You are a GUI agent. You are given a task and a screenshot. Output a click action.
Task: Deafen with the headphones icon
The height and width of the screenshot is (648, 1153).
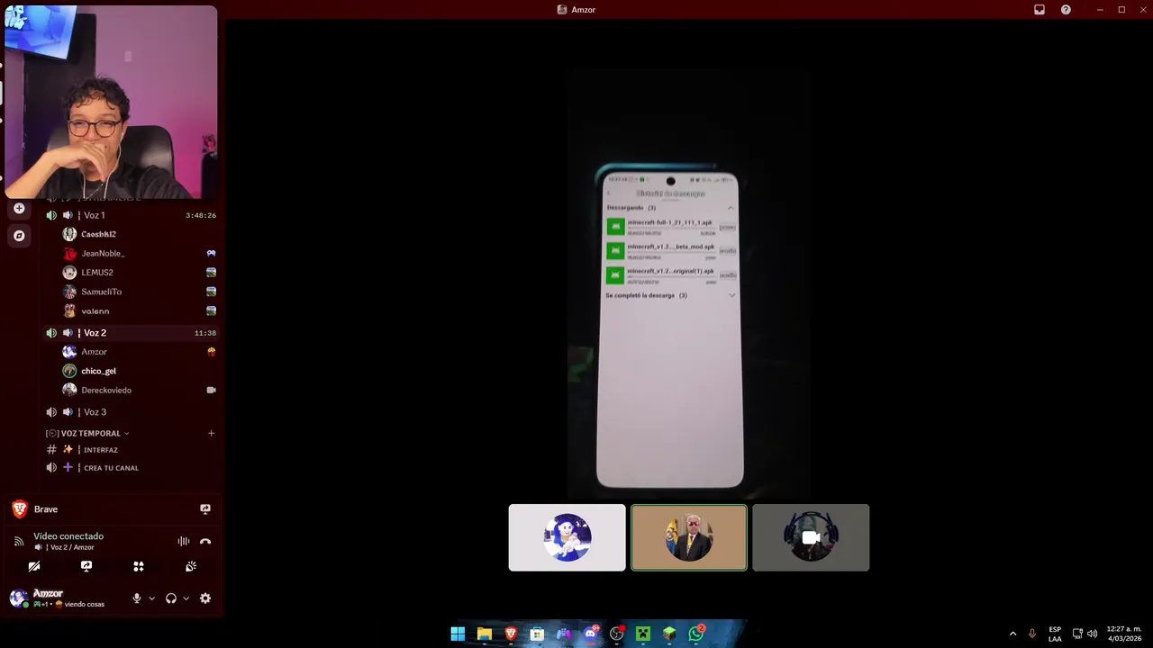point(171,598)
